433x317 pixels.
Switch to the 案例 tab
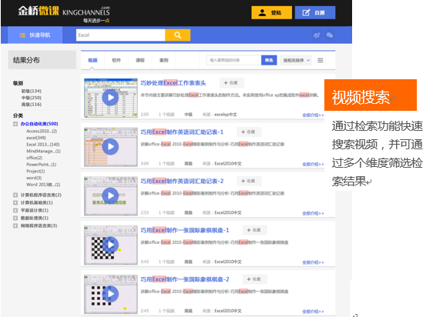pyautogui.click(x=164, y=60)
